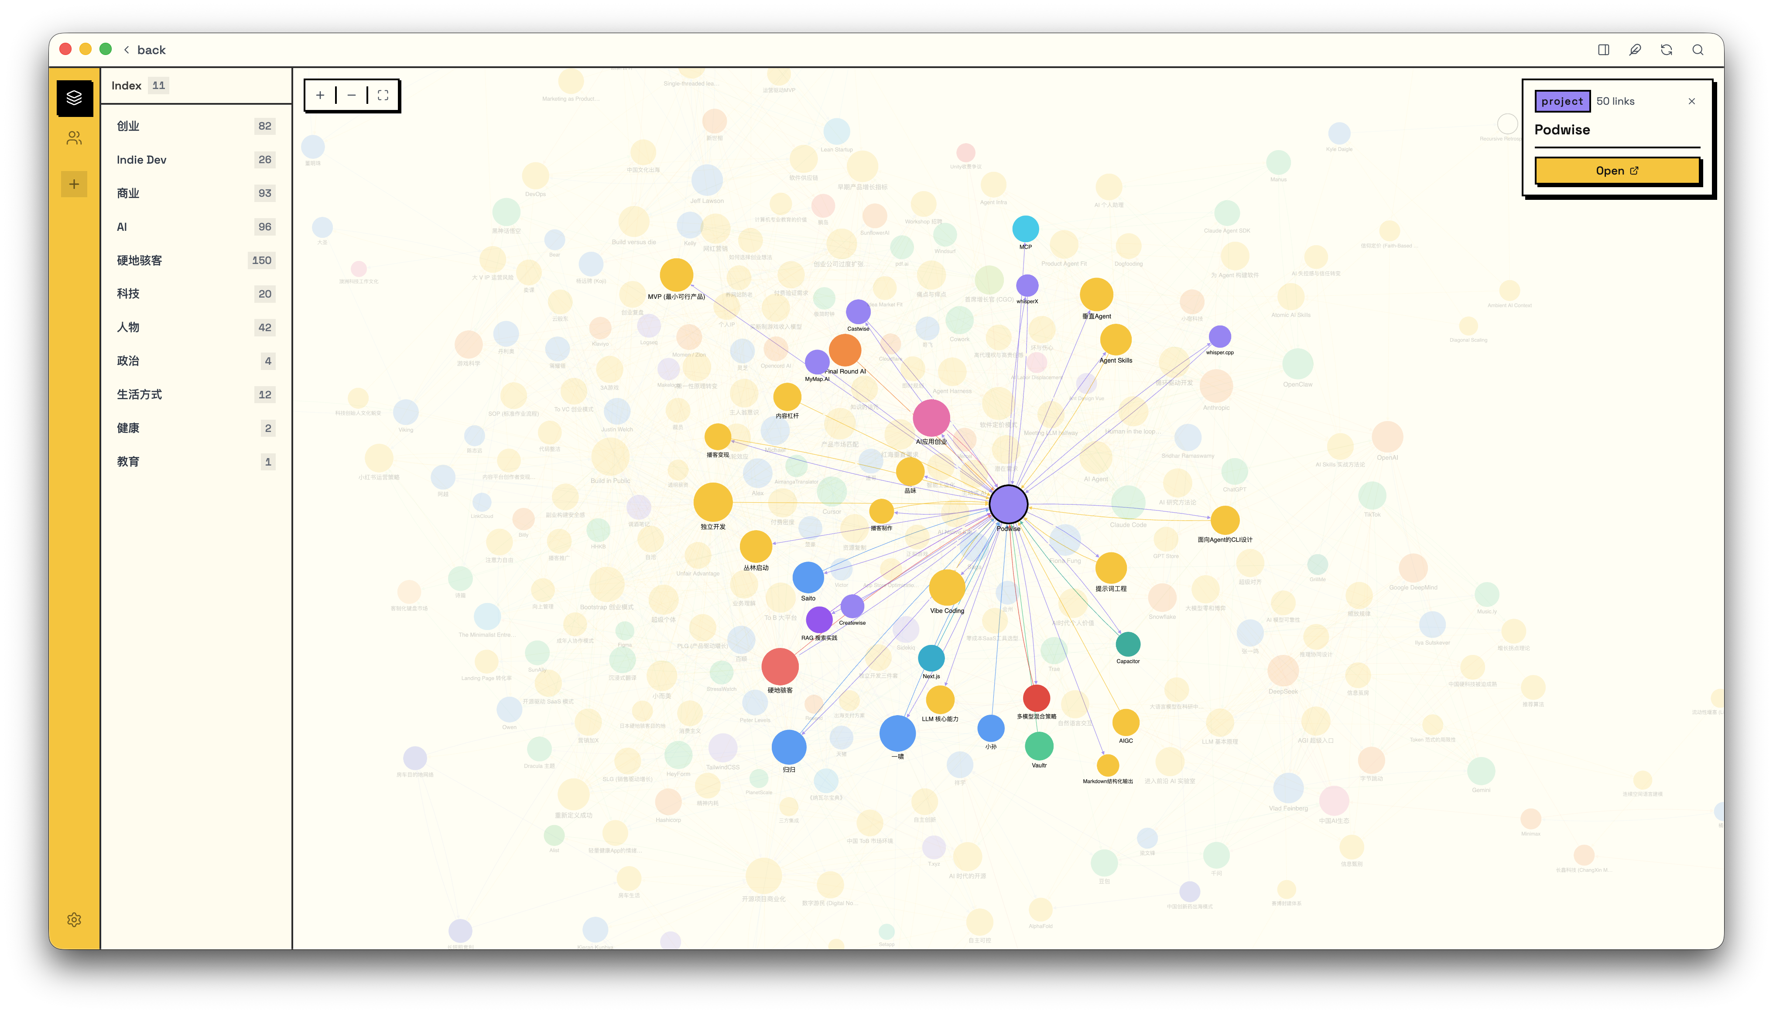Click the 面向Agent的CLI设计 node
The image size is (1773, 1014).
[1224, 520]
